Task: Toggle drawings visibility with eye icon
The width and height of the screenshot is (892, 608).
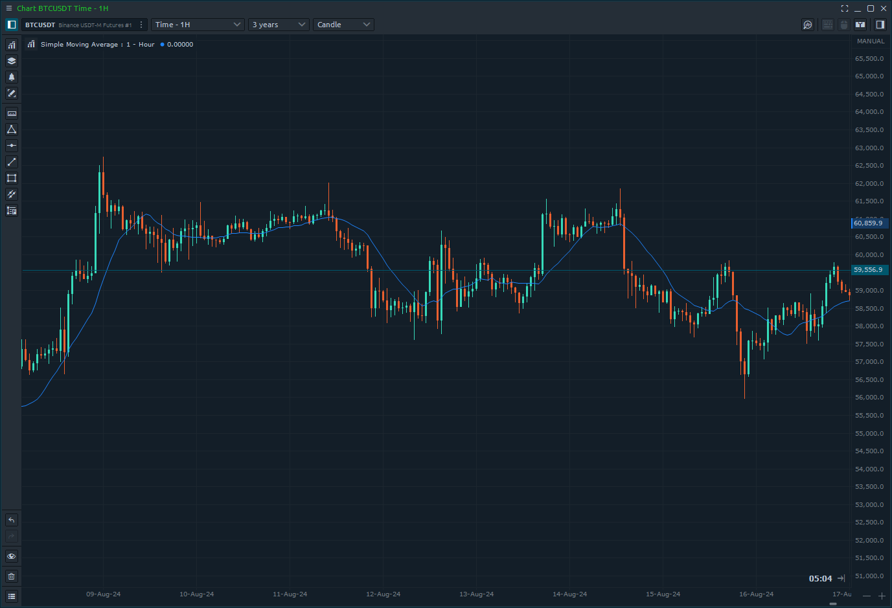Action: (x=12, y=556)
